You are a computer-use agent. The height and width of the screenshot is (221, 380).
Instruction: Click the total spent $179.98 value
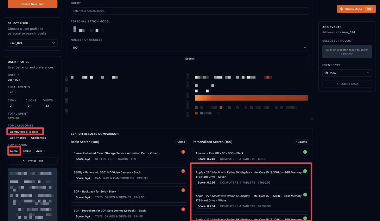(13, 118)
